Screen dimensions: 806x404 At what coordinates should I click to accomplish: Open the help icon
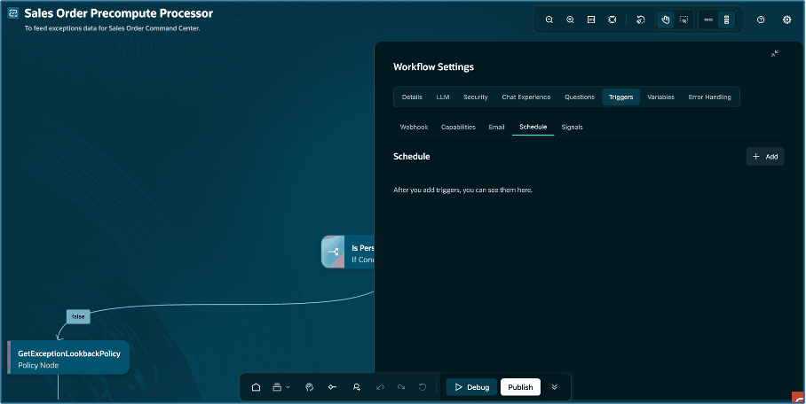click(x=761, y=19)
